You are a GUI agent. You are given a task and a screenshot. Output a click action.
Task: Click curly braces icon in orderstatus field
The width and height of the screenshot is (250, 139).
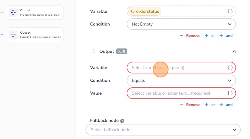230,11
